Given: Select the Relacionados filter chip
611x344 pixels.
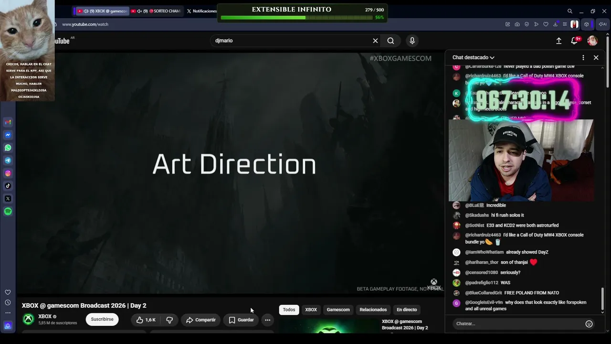Looking at the screenshot, I should click(373, 310).
